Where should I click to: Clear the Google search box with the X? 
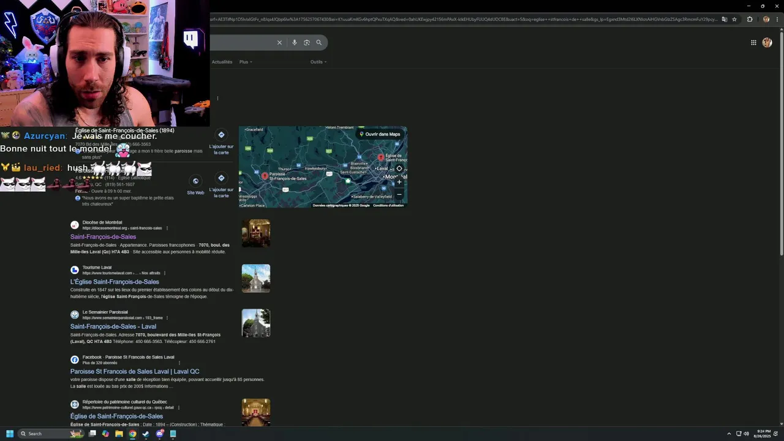(279, 42)
